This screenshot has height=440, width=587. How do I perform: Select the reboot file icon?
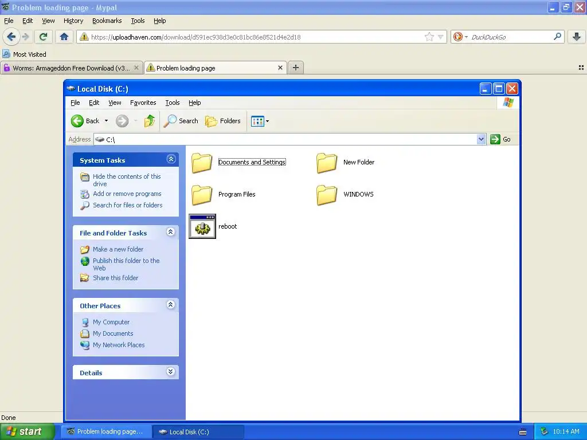coord(202,226)
